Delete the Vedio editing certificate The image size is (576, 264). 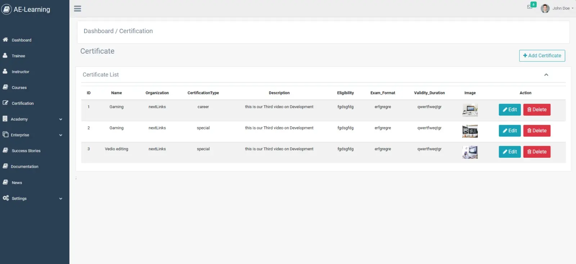pyautogui.click(x=536, y=152)
